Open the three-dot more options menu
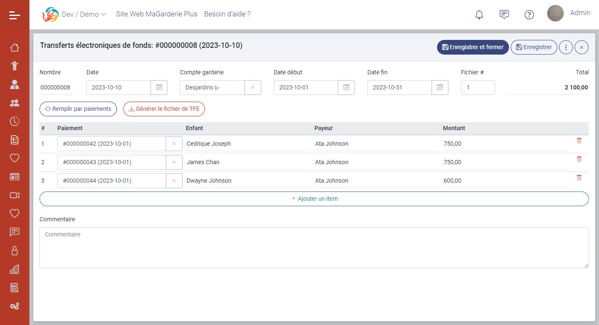599x325 pixels. pyautogui.click(x=566, y=47)
